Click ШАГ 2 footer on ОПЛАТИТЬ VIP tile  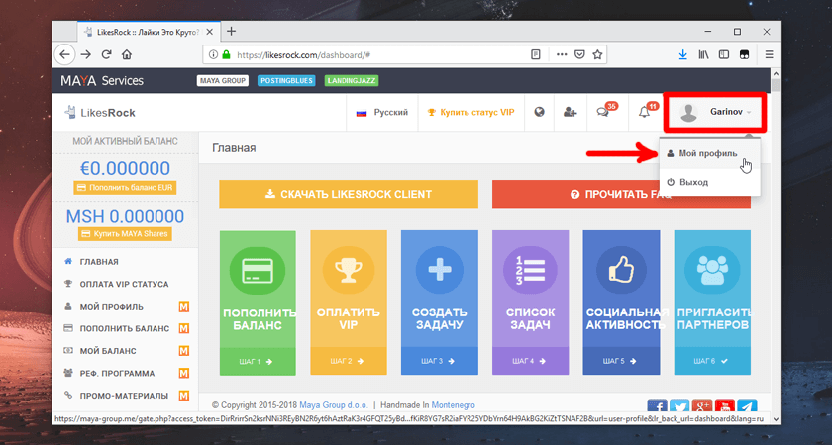[349, 361]
